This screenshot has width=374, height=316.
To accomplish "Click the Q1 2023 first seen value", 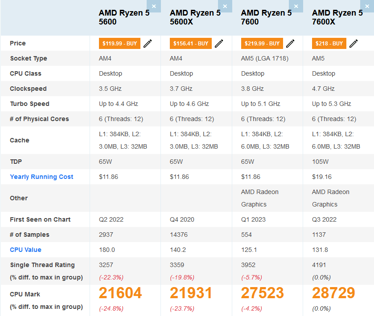I will [x=253, y=219].
